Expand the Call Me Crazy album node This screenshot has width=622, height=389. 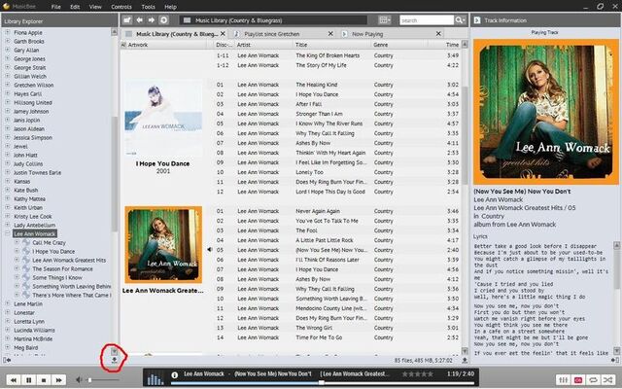[x=17, y=242]
